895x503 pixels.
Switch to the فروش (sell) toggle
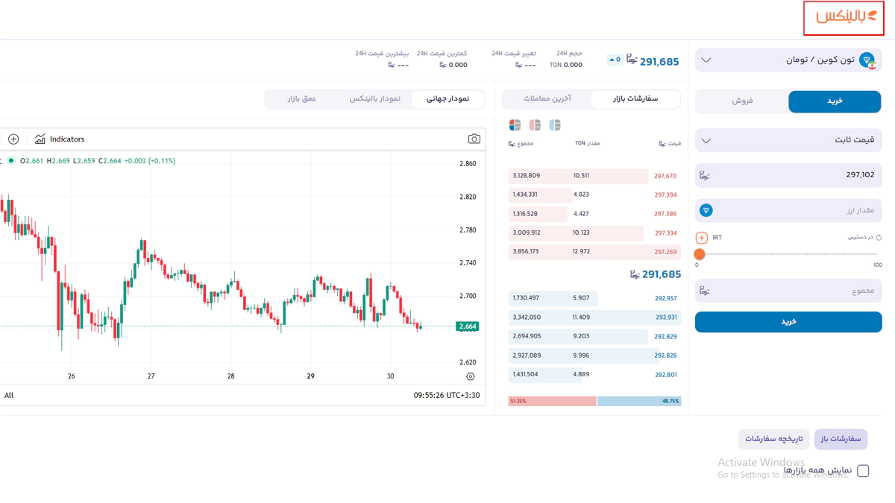pyautogui.click(x=741, y=101)
